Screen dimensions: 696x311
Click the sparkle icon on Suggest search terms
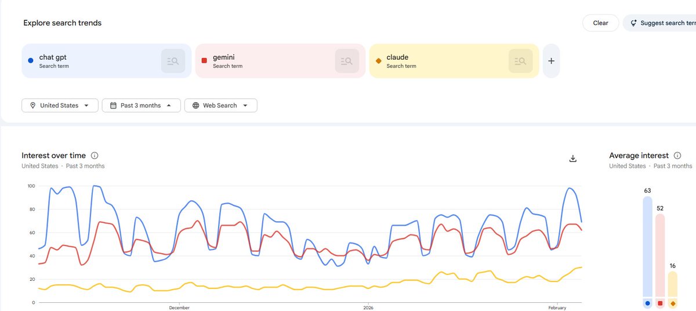(x=633, y=23)
